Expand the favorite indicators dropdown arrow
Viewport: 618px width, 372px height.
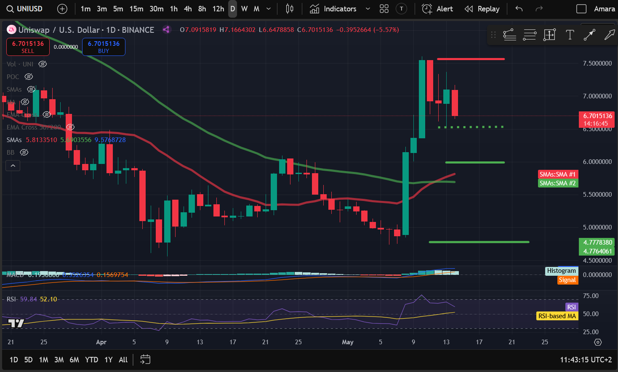[x=368, y=9]
